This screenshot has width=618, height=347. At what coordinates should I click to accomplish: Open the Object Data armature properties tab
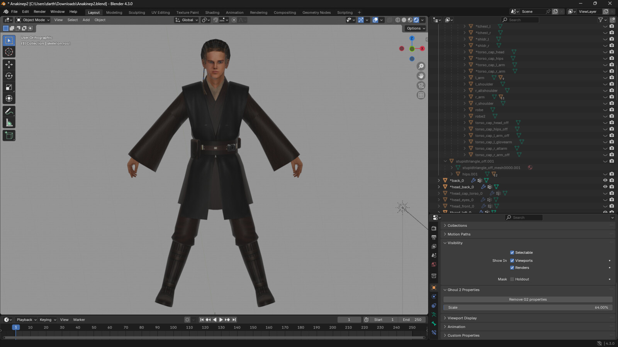point(434,315)
